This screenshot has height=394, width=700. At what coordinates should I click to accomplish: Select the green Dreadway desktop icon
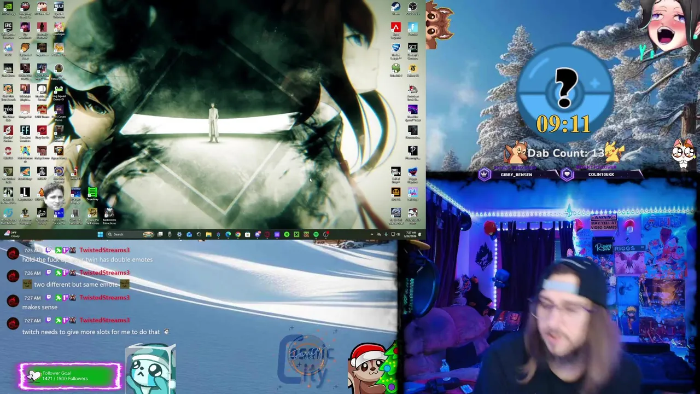92,194
